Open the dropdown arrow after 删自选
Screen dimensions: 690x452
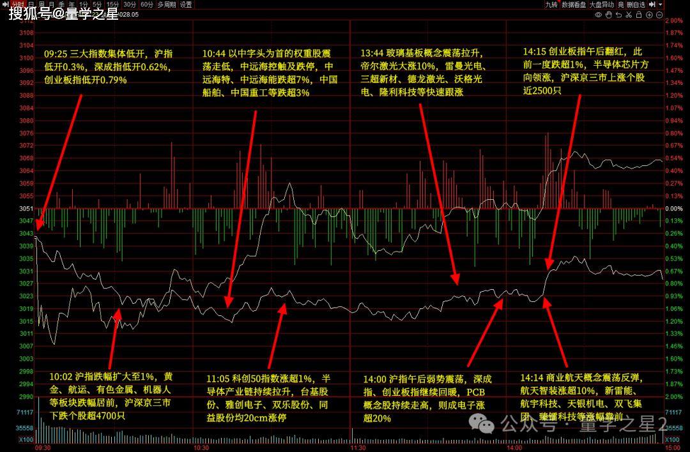(661, 4)
